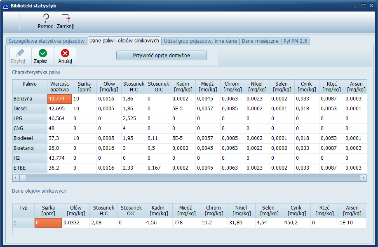Click Bioetanol O:C ratio 0,5
Image resolution: width=378 pixels, height=247 pixels.
click(x=159, y=148)
